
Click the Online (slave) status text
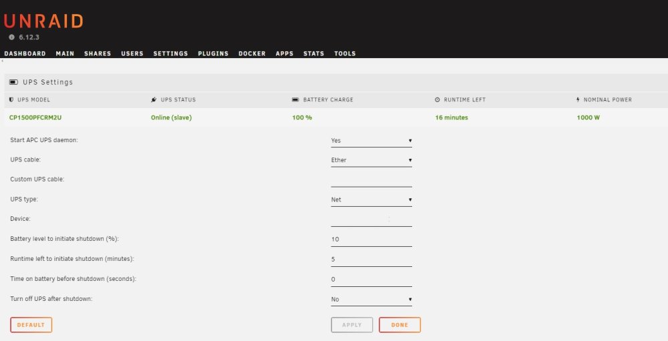tap(171, 117)
